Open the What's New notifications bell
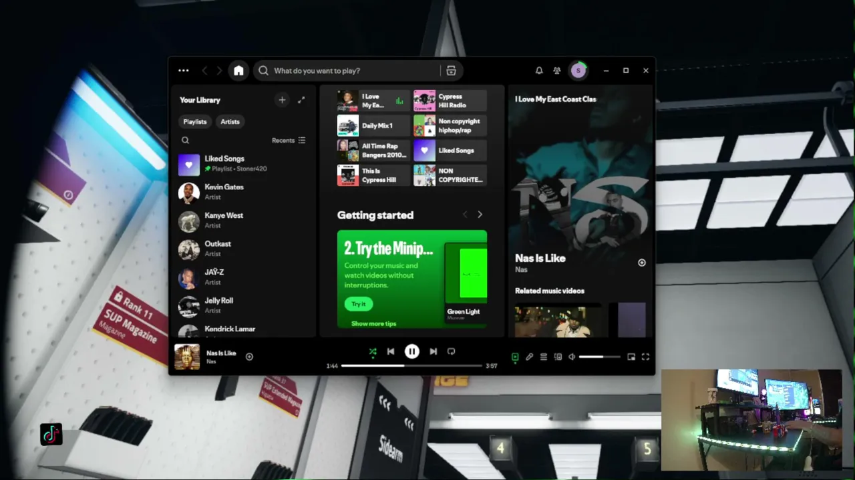 tap(539, 71)
